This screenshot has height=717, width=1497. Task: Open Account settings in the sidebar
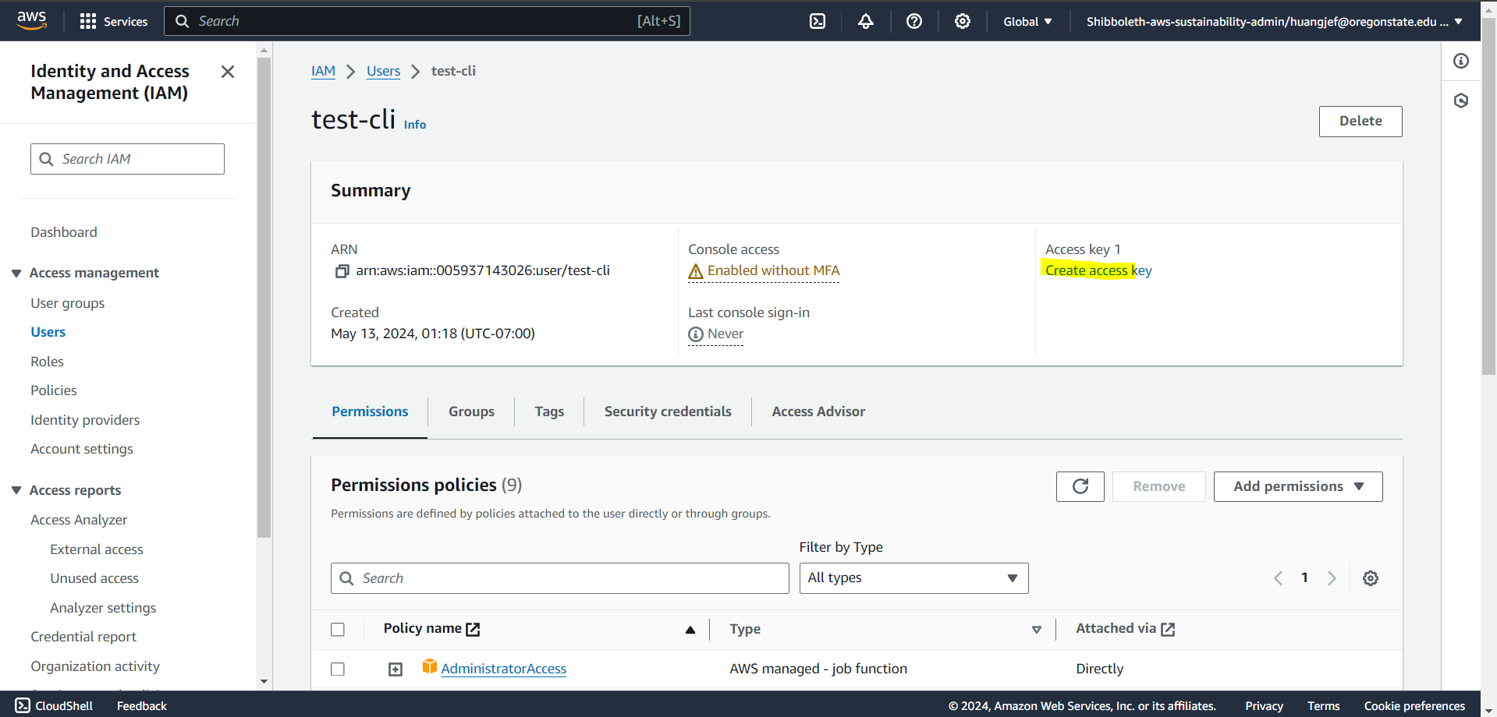pos(82,449)
